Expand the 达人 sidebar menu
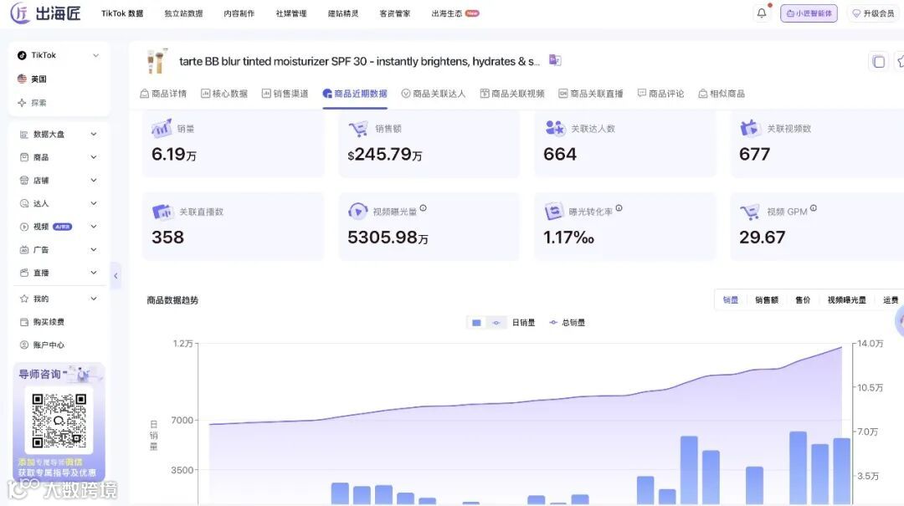The width and height of the screenshot is (904, 506). (x=94, y=203)
